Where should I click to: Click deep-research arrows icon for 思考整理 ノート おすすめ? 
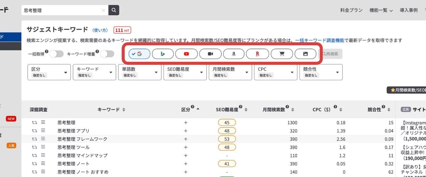click(x=35, y=172)
